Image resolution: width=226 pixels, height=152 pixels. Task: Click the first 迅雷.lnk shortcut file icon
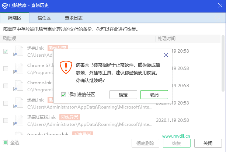click(18, 51)
